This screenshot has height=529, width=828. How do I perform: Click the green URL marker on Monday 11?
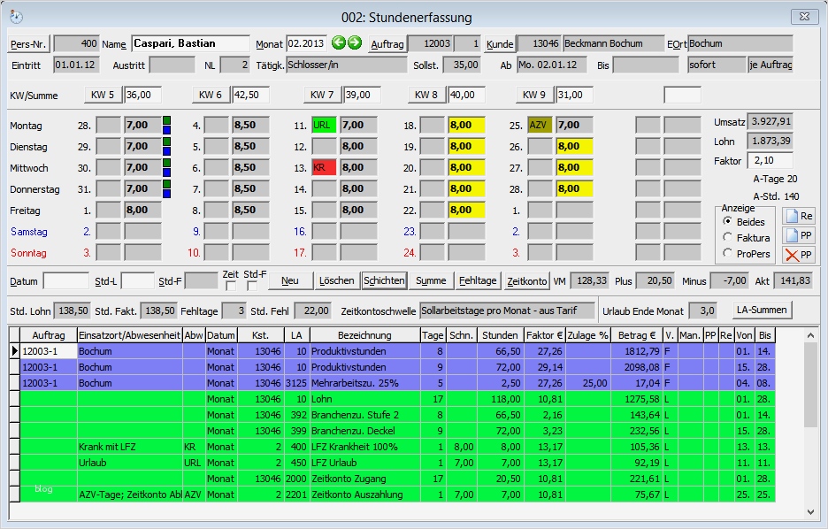pos(324,126)
